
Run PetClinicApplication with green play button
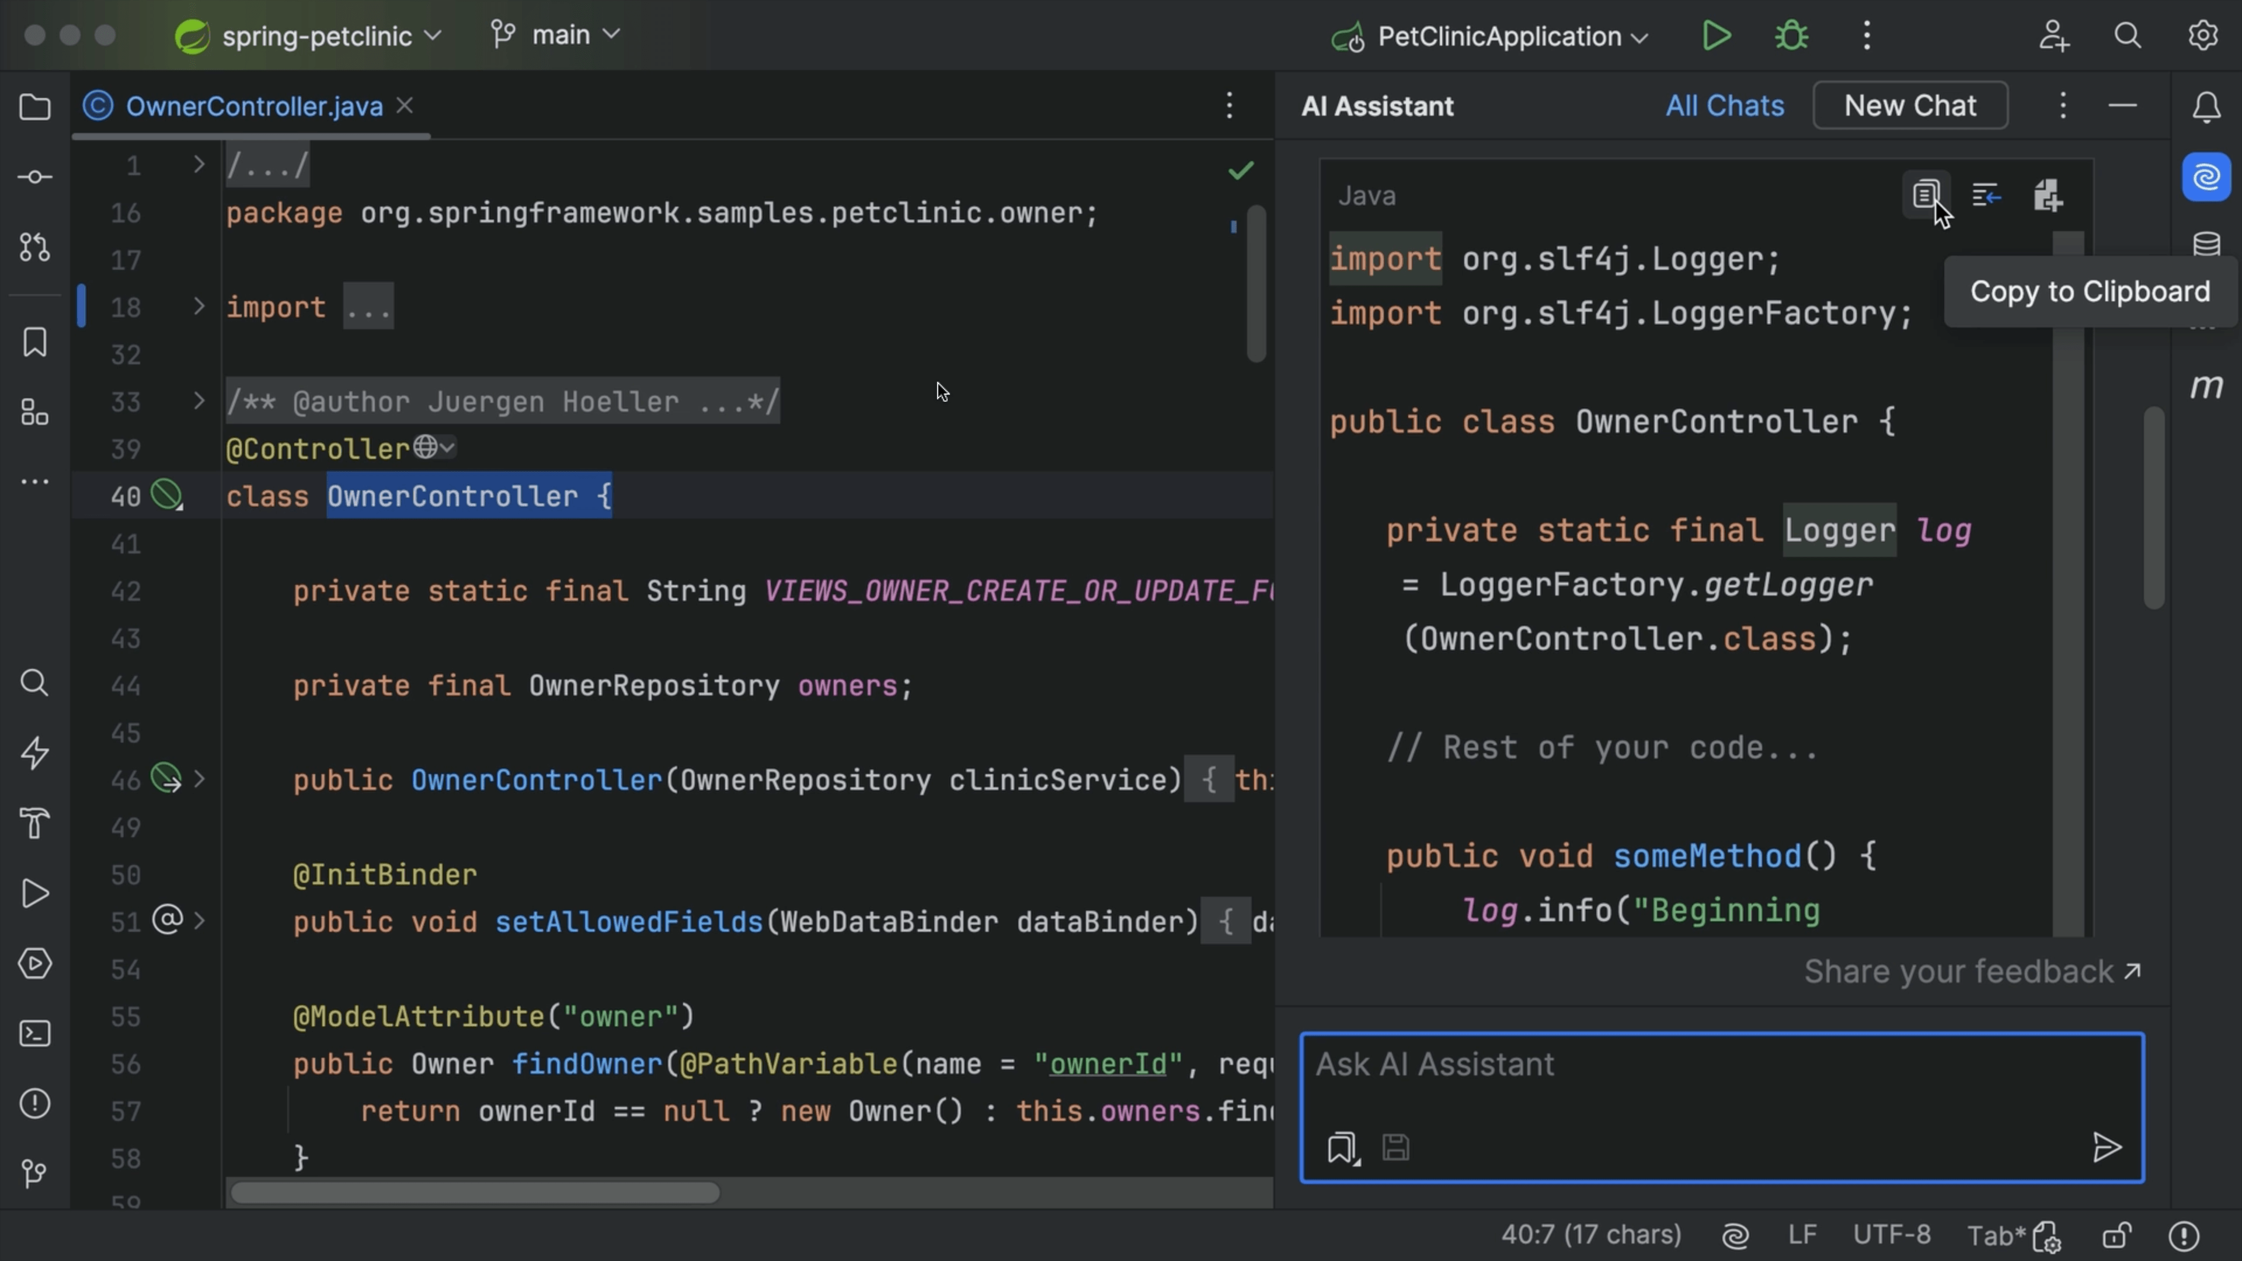click(x=1717, y=36)
